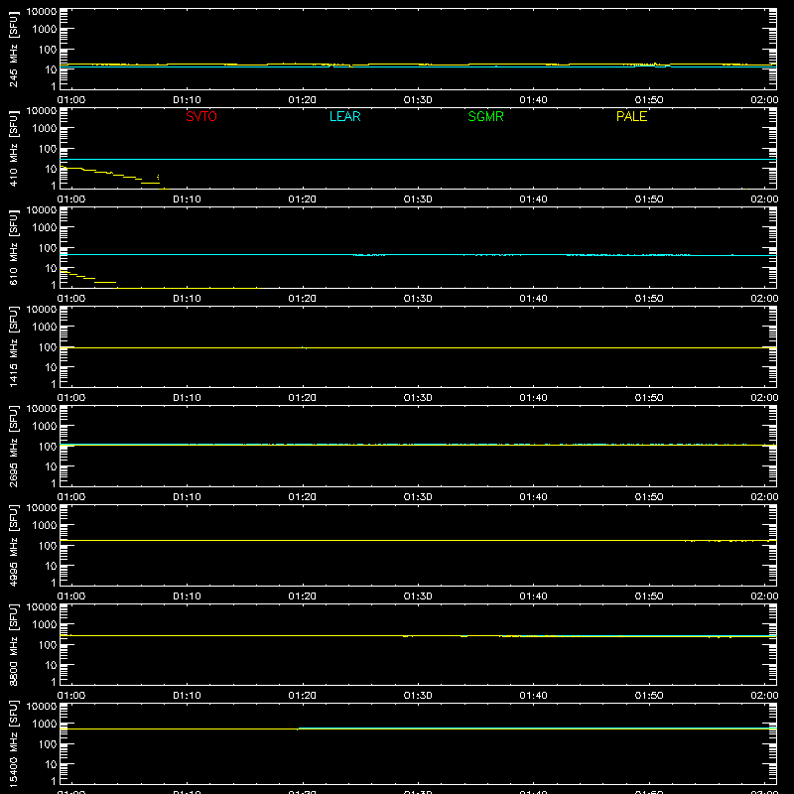Viewport: 794px width, 794px height.
Task: Select the 2695 MHz [SFU] axis title
Action: pos(13,446)
